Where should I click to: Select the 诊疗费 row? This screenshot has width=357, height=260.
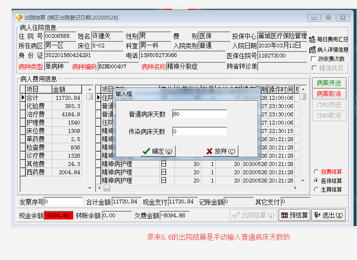[x=51, y=155]
